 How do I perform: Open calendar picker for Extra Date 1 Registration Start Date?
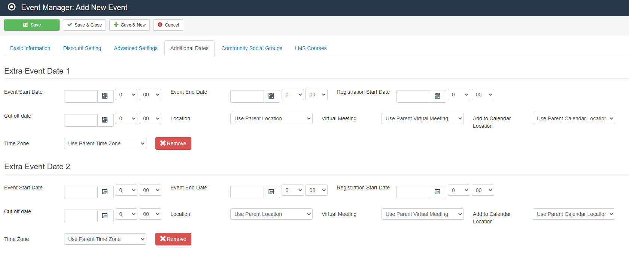438,96
